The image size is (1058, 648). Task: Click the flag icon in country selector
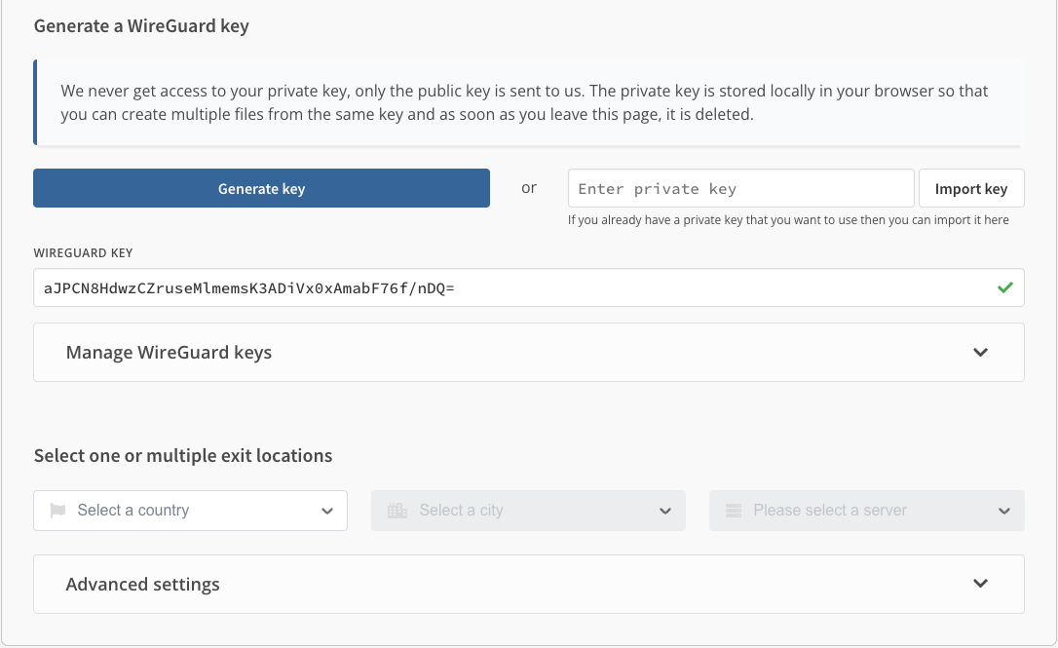coord(57,511)
